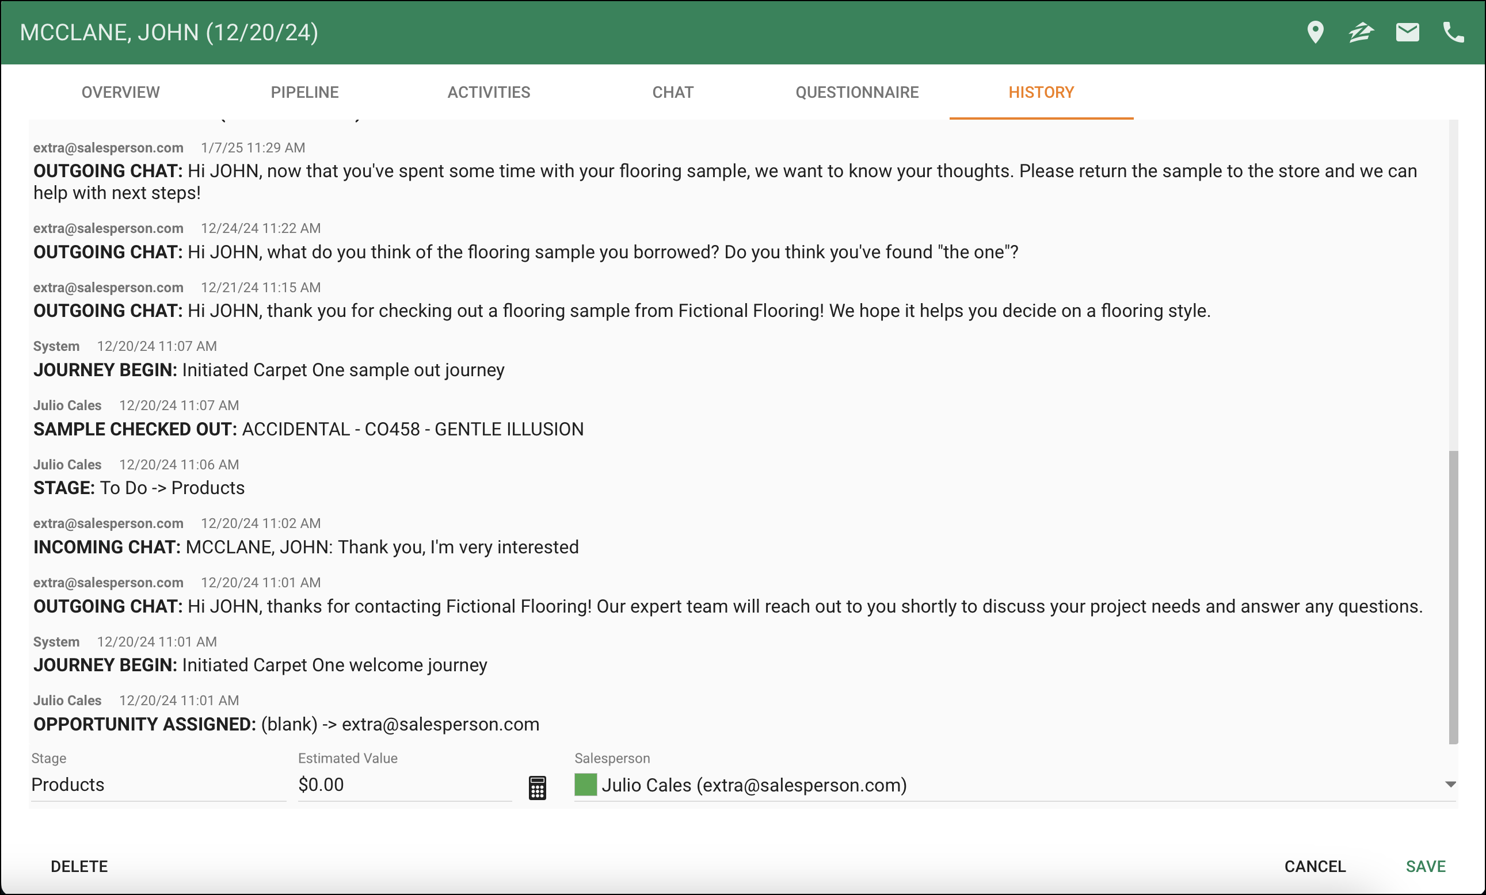Open the Questionnaire tab

pyautogui.click(x=856, y=92)
